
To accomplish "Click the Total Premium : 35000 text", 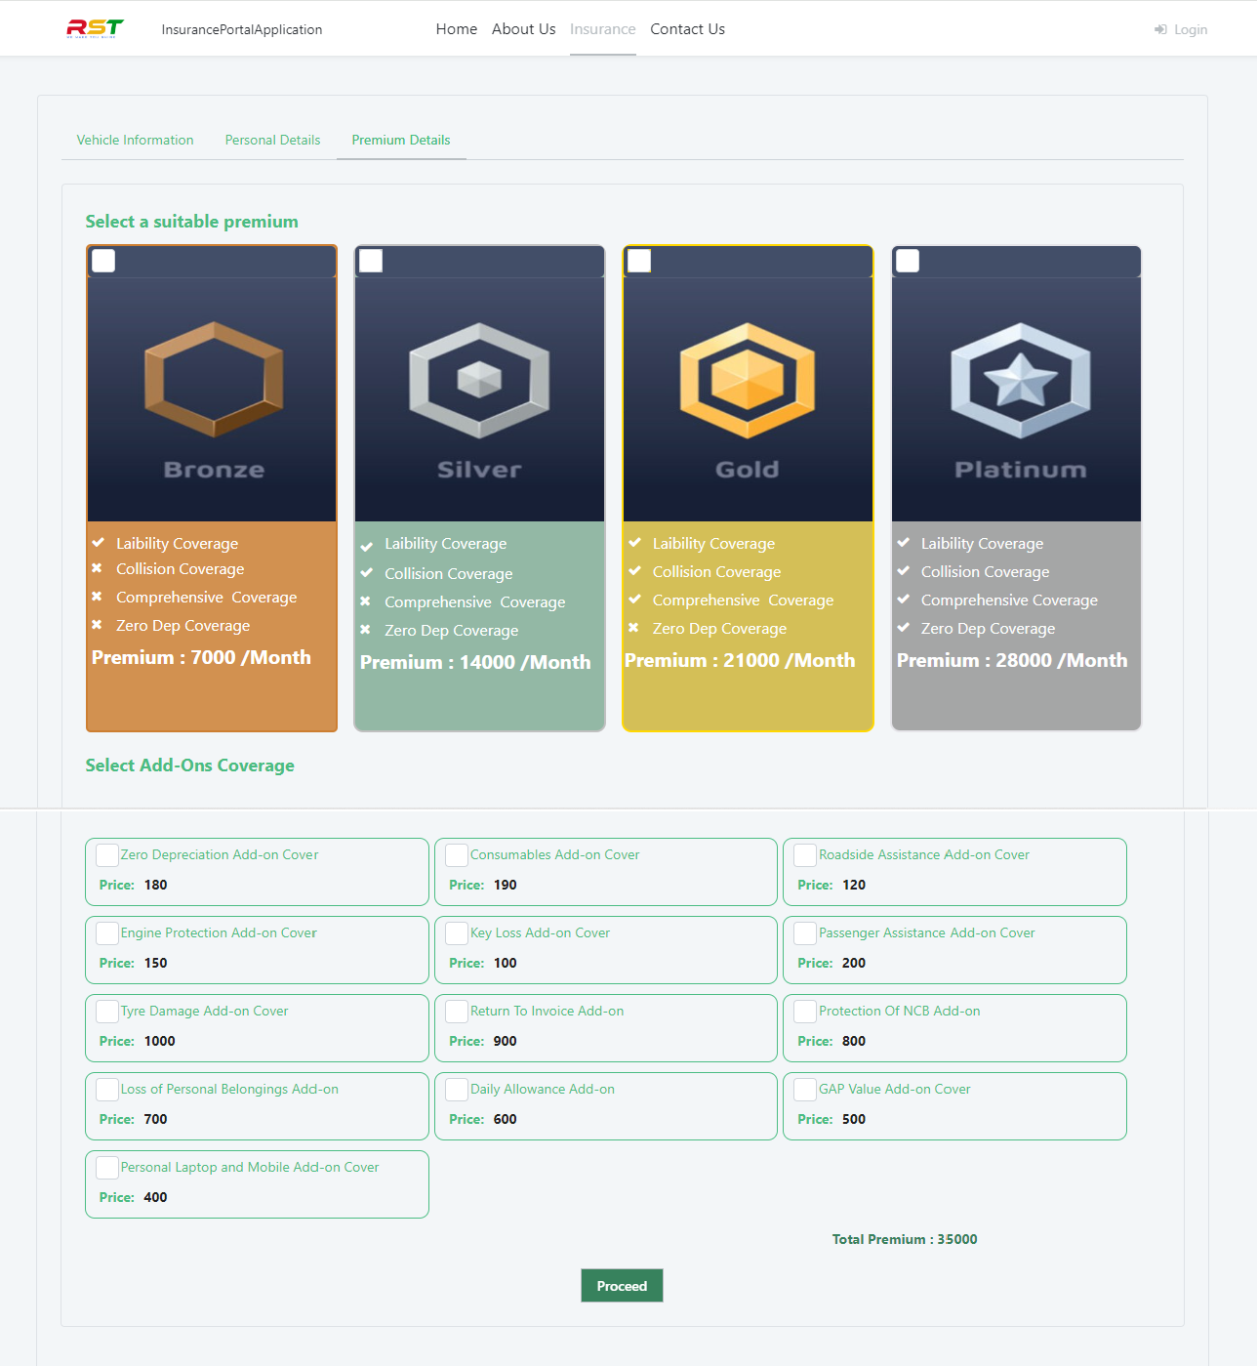I will tap(905, 1239).
